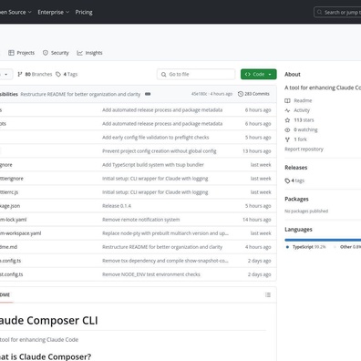
Task: Open the readme.md file row
Action: pos(138,247)
